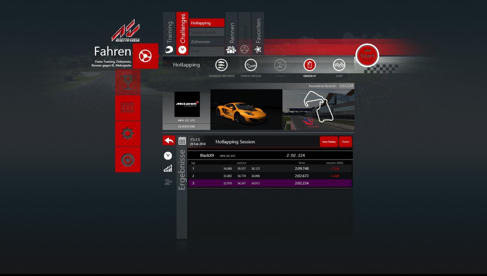Screen dimensions: 487x276
Task: Click the red back arrow button
Action: click(x=169, y=141)
